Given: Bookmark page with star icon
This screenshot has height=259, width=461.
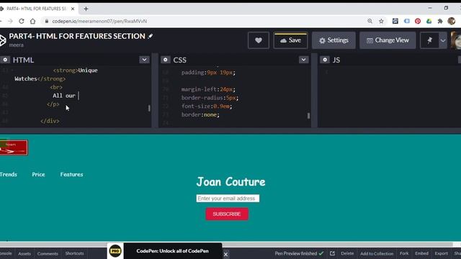Looking at the screenshot, I should (x=381, y=21).
